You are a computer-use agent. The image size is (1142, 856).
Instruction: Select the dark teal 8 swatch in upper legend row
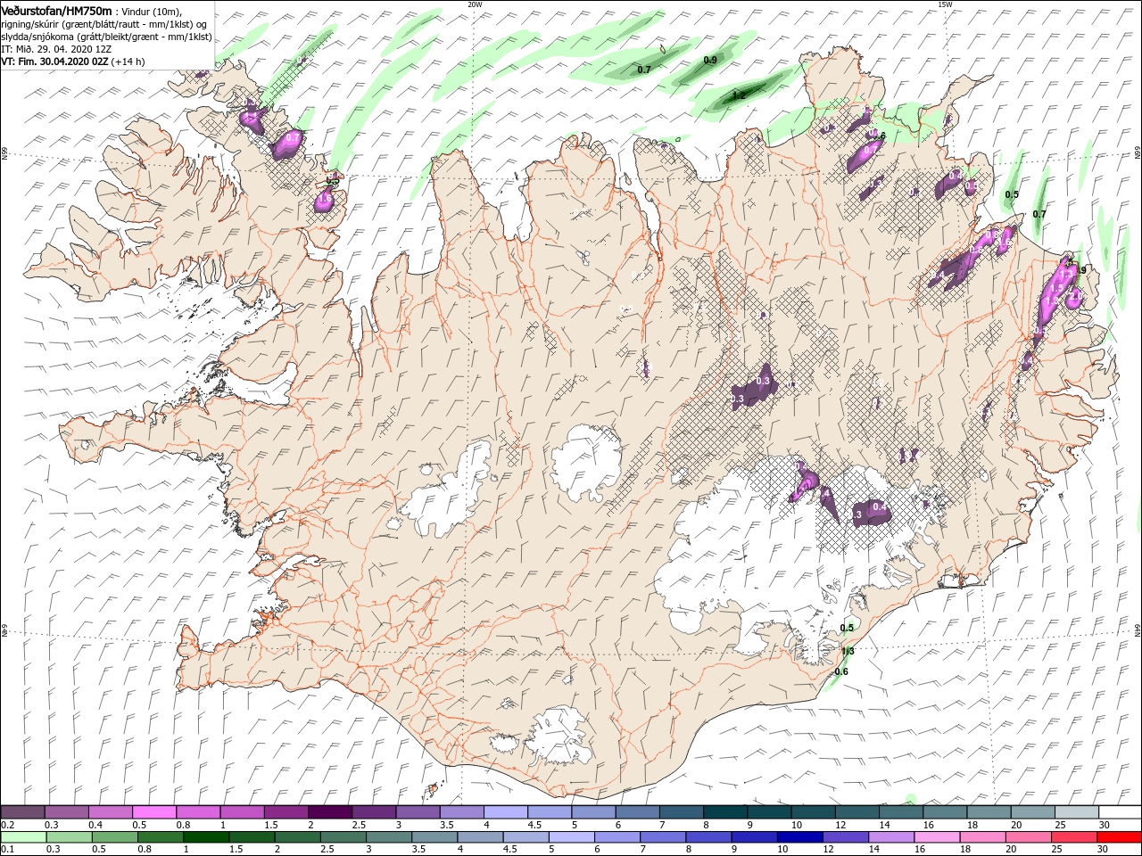(724, 812)
